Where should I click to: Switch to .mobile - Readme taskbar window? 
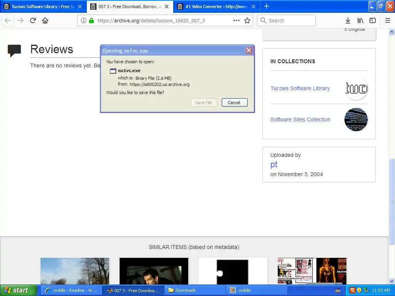click(71, 291)
